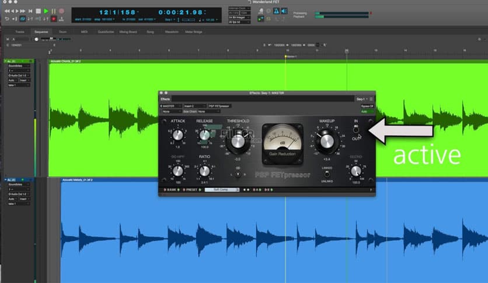488x283 pixels.
Task: Click the Attack knob on FETpressor
Action: pos(177,135)
